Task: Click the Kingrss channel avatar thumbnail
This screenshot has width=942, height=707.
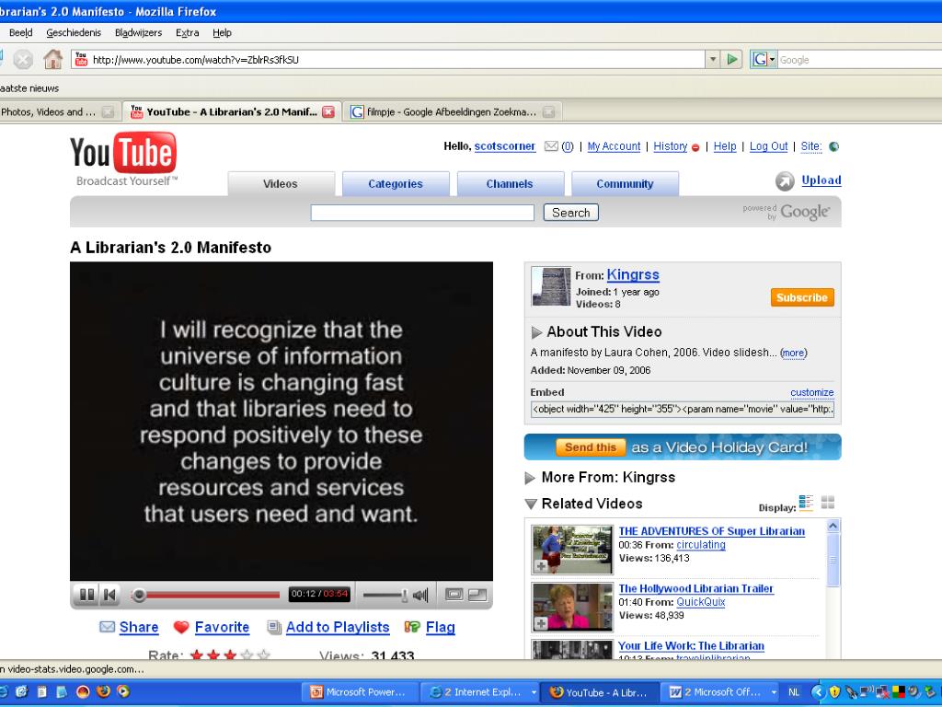Action: point(551,286)
